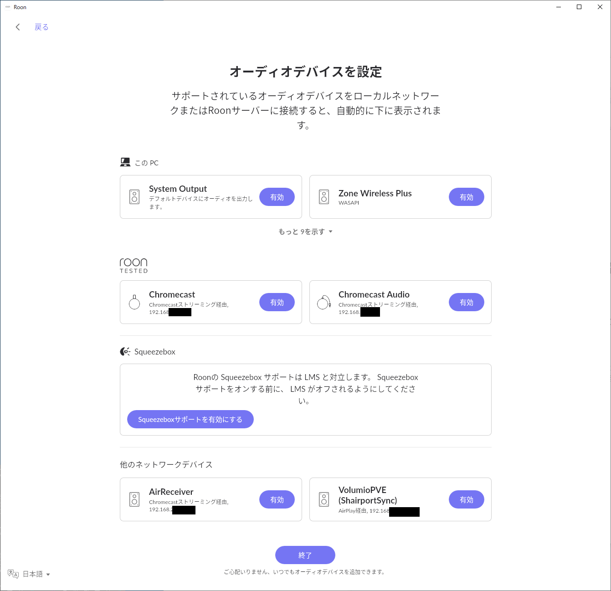Image resolution: width=611 pixels, height=591 pixels.
Task: Click the System Output speaker icon
Action: [x=134, y=197]
